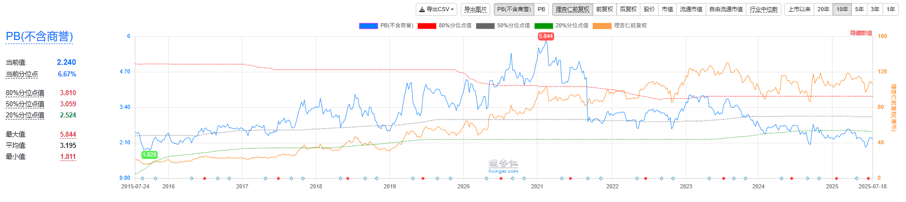Click the green 1.829 minimum value marker
Image resolution: width=906 pixels, height=202 pixels.
tap(149, 155)
